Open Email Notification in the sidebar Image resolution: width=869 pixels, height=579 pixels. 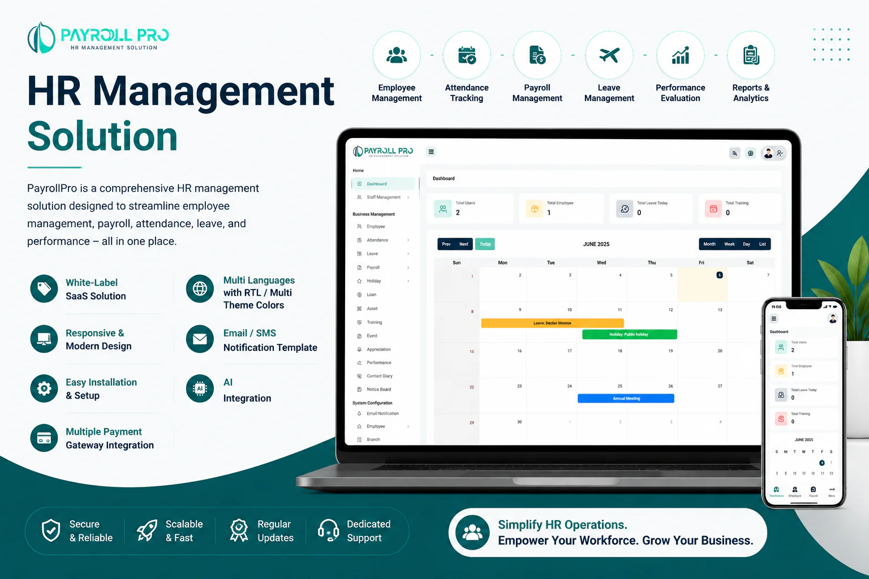pyautogui.click(x=384, y=413)
